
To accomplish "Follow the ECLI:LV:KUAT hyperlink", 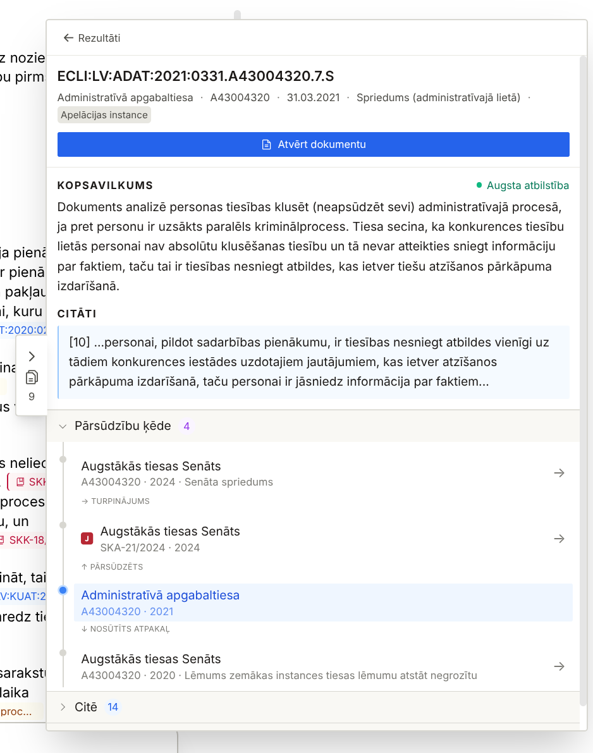I will point(21,596).
